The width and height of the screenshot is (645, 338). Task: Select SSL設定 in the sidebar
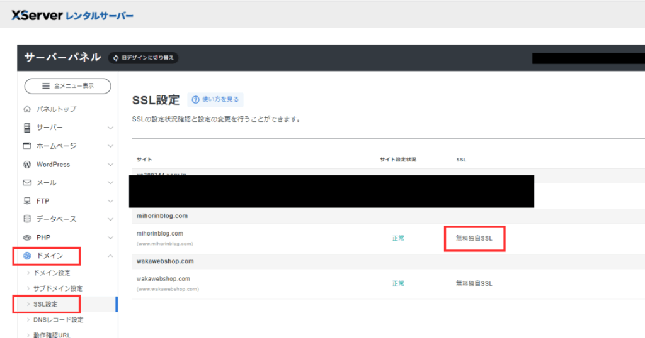click(45, 304)
